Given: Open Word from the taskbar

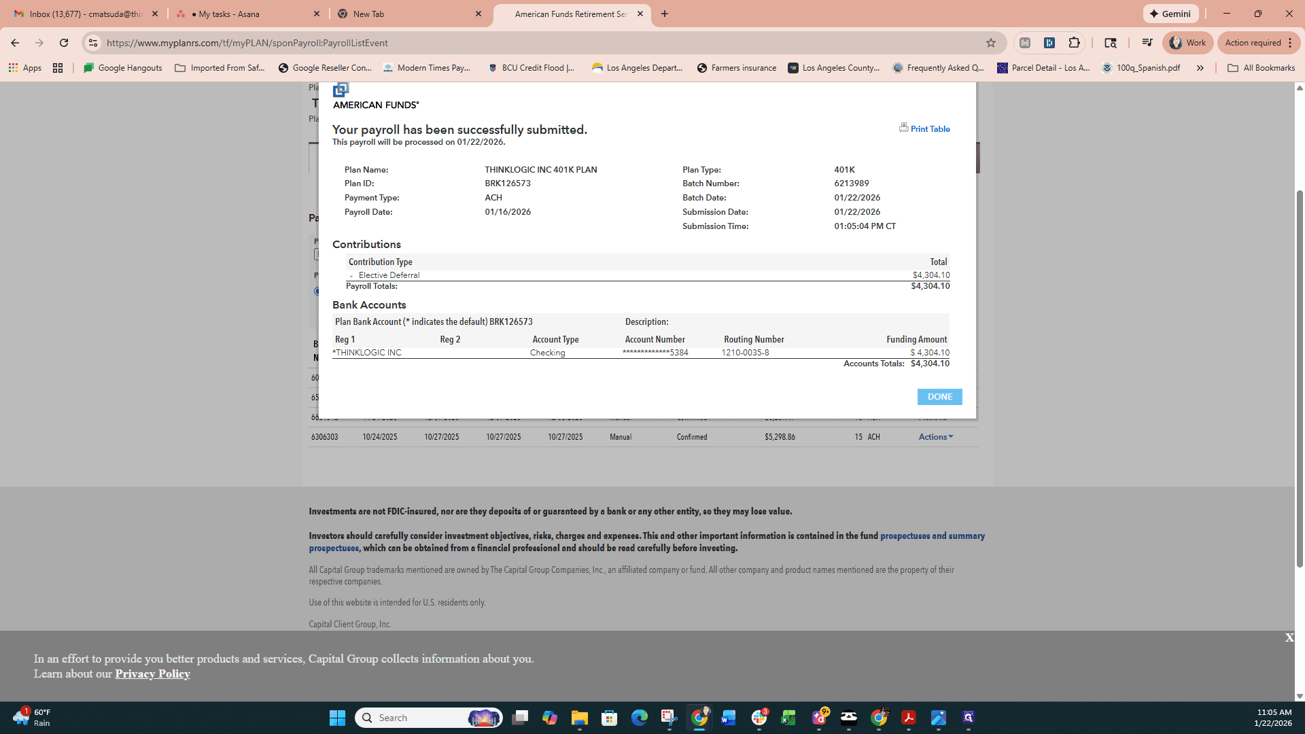Looking at the screenshot, I should [x=729, y=718].
